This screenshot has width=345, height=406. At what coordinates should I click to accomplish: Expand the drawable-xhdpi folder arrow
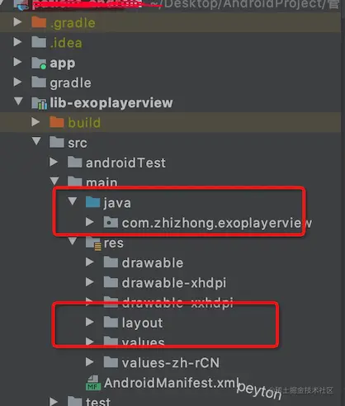click(x=90, y=282)
